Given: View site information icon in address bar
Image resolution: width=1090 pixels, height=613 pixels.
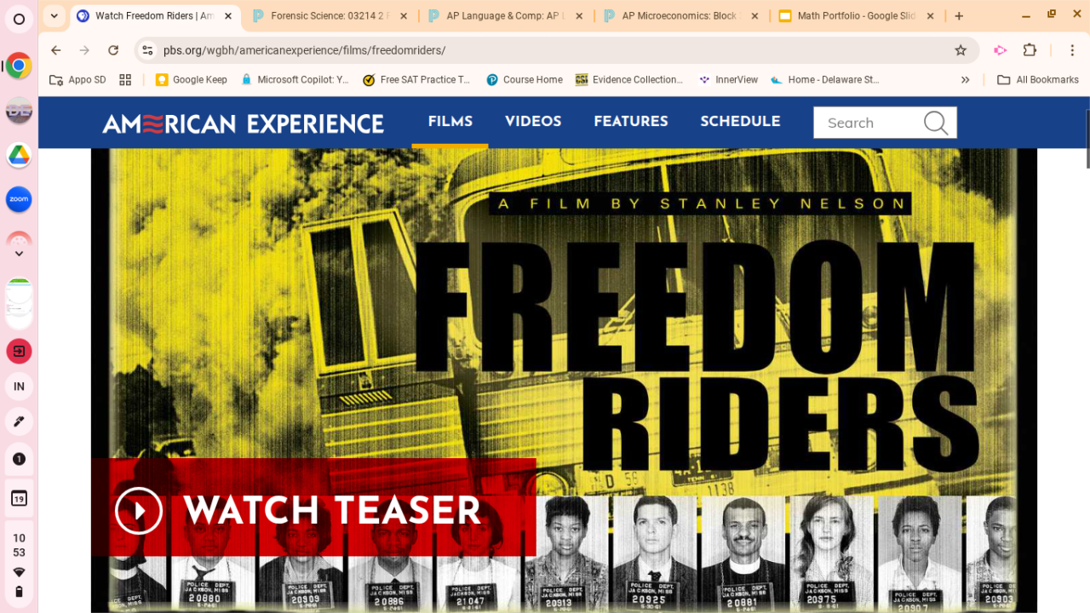Looking at the screenshot, I should coord(147,50).
